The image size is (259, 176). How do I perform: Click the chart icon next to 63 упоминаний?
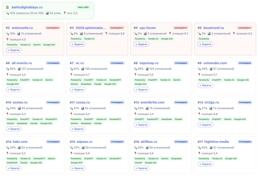(x=19, y=148)
